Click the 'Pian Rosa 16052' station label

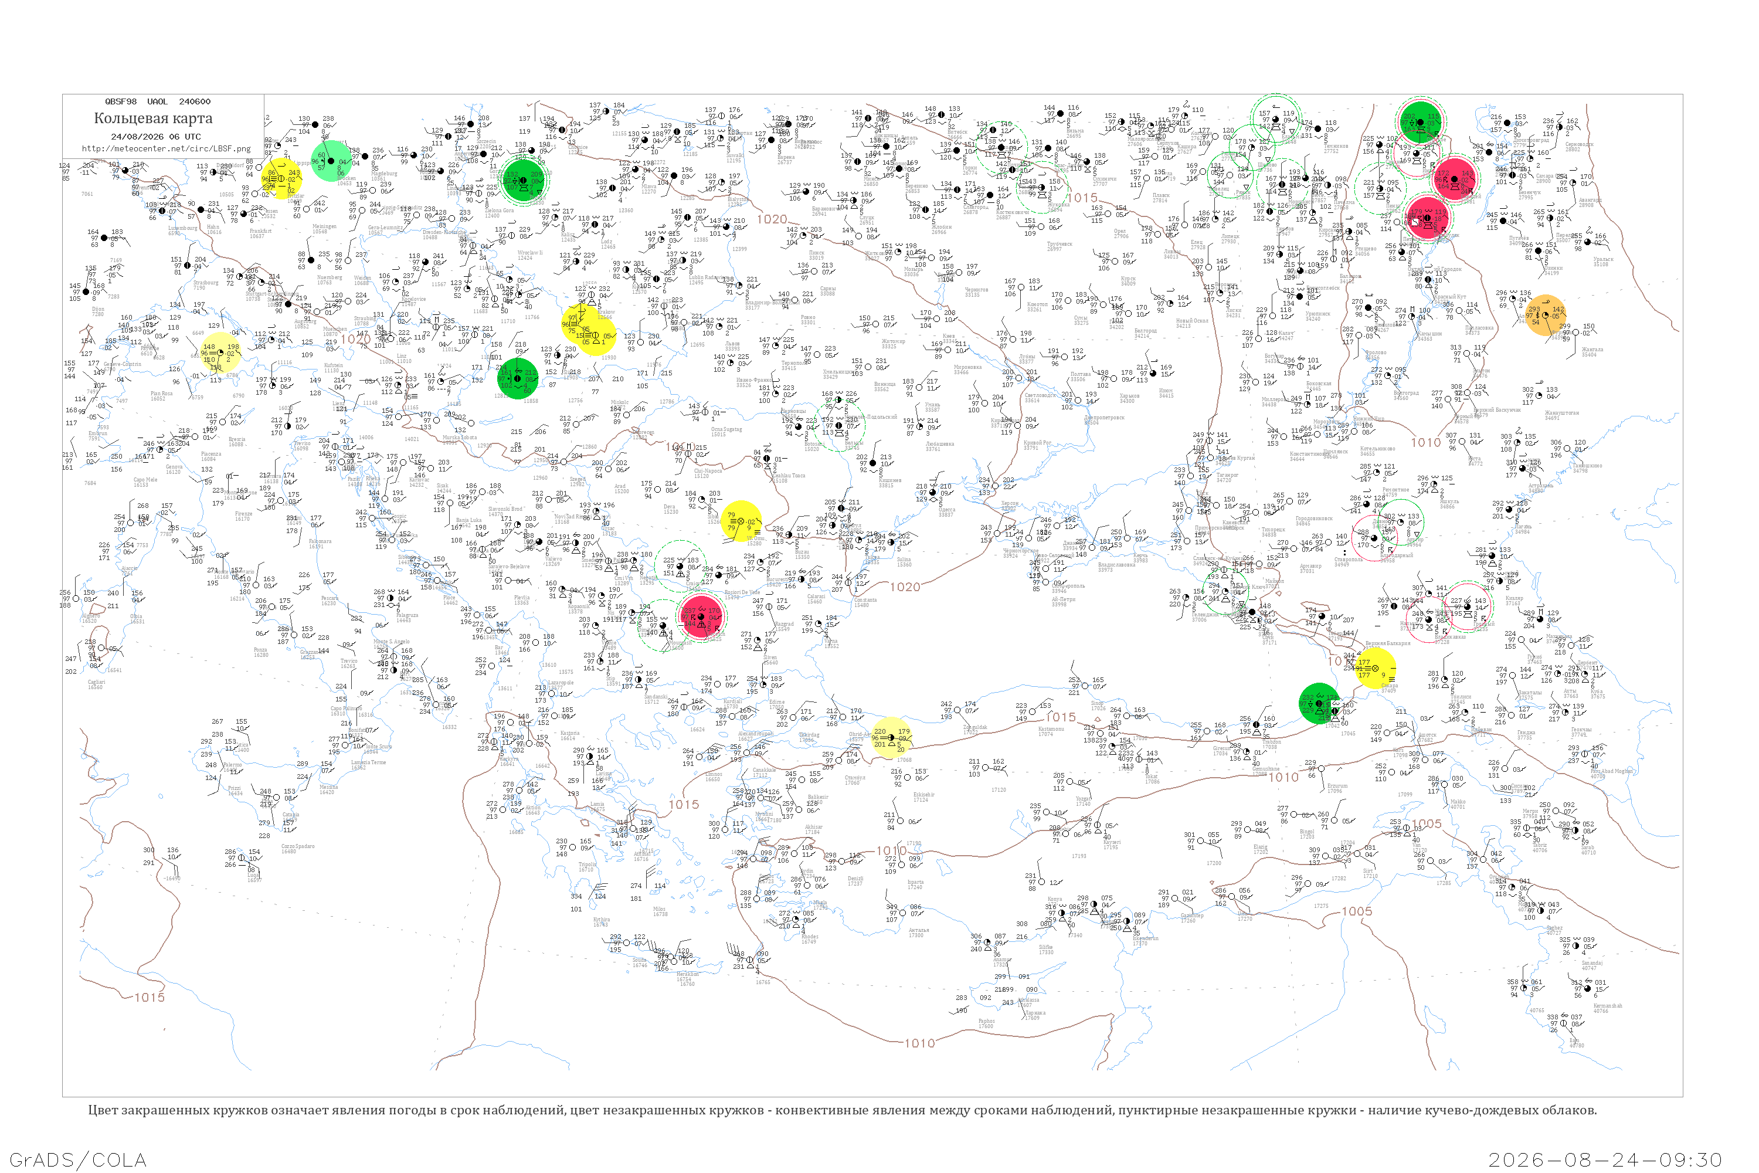pyautogui.click(x=162, y=396)
